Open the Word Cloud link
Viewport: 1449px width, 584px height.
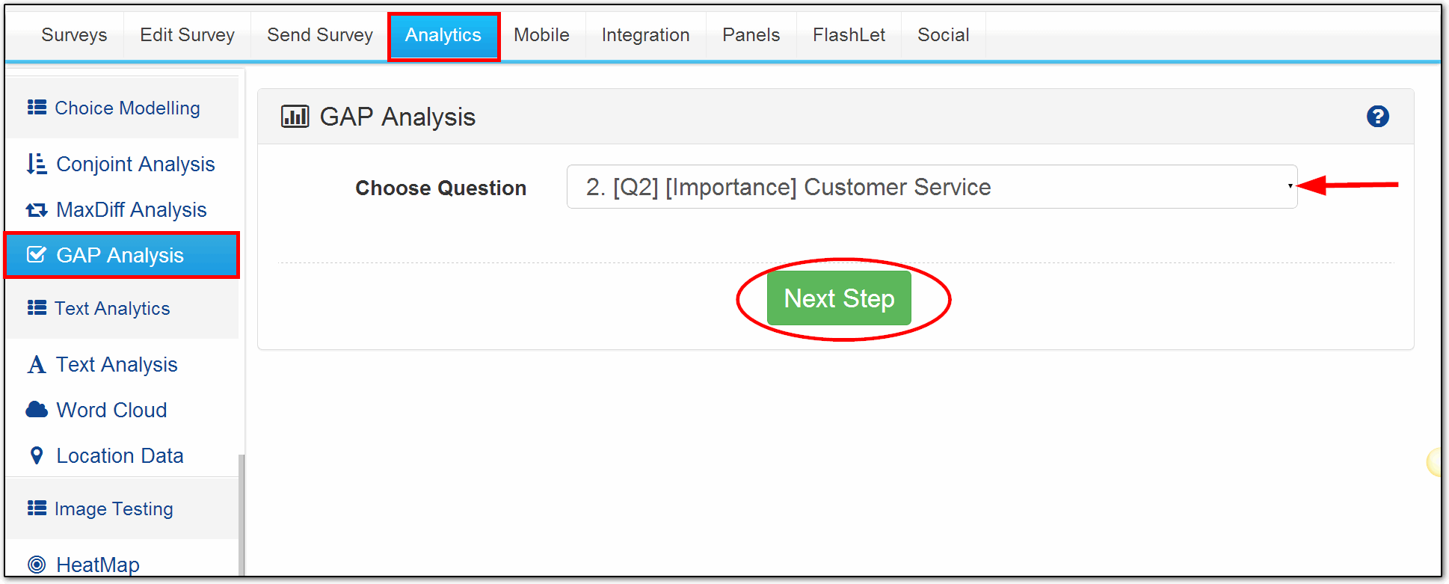pyautogui.click(x=111, y=410)
